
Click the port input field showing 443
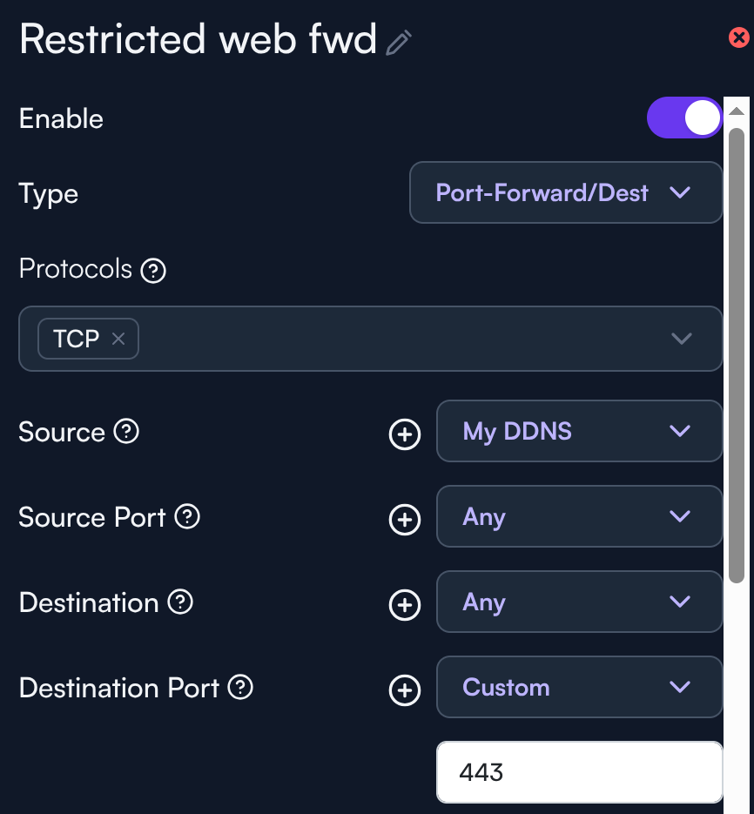(x=579, y=772)
